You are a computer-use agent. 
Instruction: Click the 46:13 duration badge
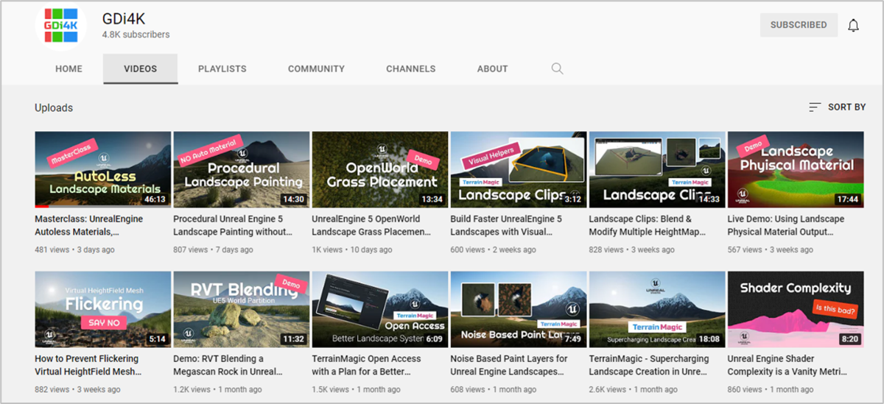(x=155, y=199)
